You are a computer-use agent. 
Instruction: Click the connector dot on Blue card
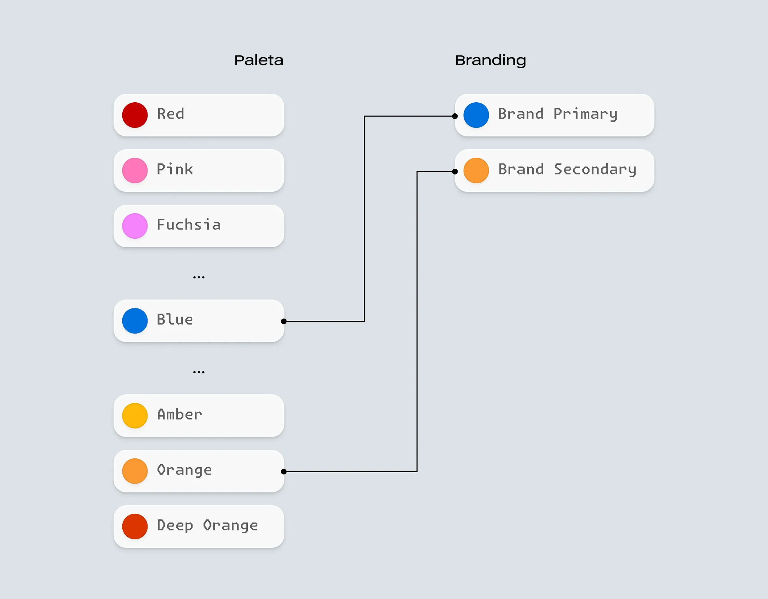click(x=284, y=322)
